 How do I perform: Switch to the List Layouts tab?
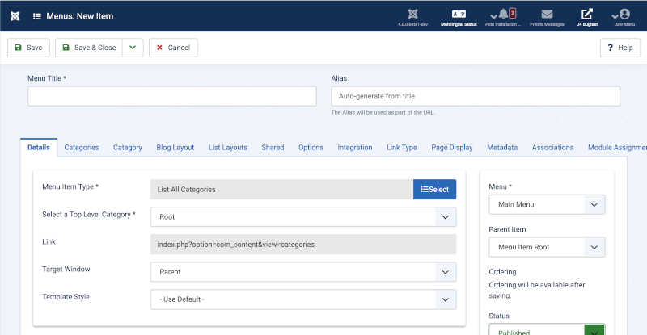[x=228, y=148]
